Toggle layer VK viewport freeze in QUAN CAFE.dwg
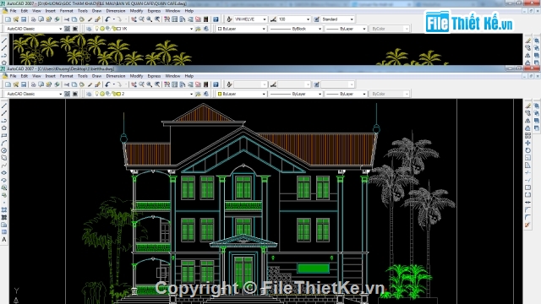This screenshot has width=541, height=304. (107, 29)
